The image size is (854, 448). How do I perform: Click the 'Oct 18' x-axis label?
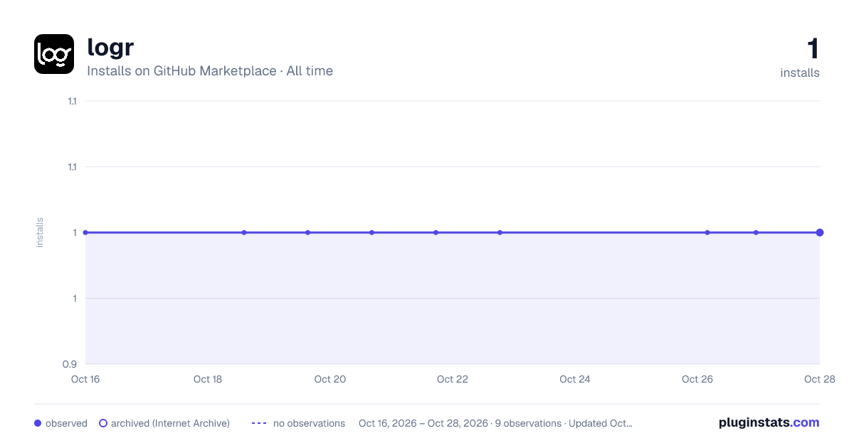click(208, 379)
